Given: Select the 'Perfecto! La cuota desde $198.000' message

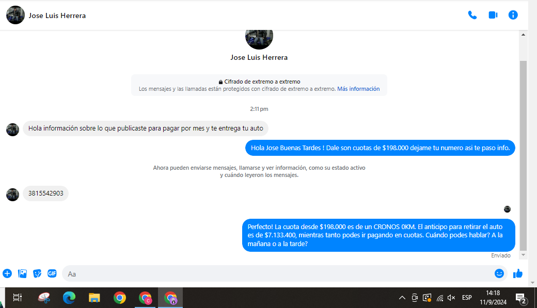Looking at the screenshot, I should coord(378,235).
